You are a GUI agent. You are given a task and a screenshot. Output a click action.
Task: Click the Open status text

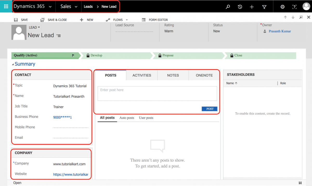(x=17, y=183)
